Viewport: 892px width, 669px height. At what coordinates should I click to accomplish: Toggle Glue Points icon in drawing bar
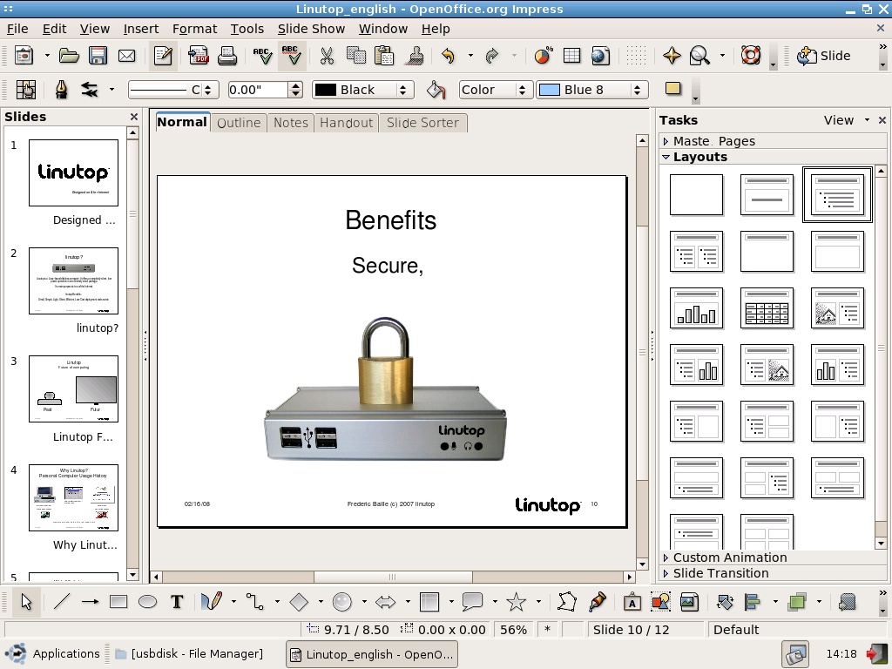coord(598,602)
